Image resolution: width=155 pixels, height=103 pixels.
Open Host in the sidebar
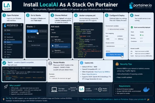[x=13, y=57]
